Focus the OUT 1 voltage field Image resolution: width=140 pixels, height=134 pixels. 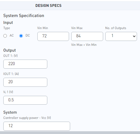(x=25, y=64)
